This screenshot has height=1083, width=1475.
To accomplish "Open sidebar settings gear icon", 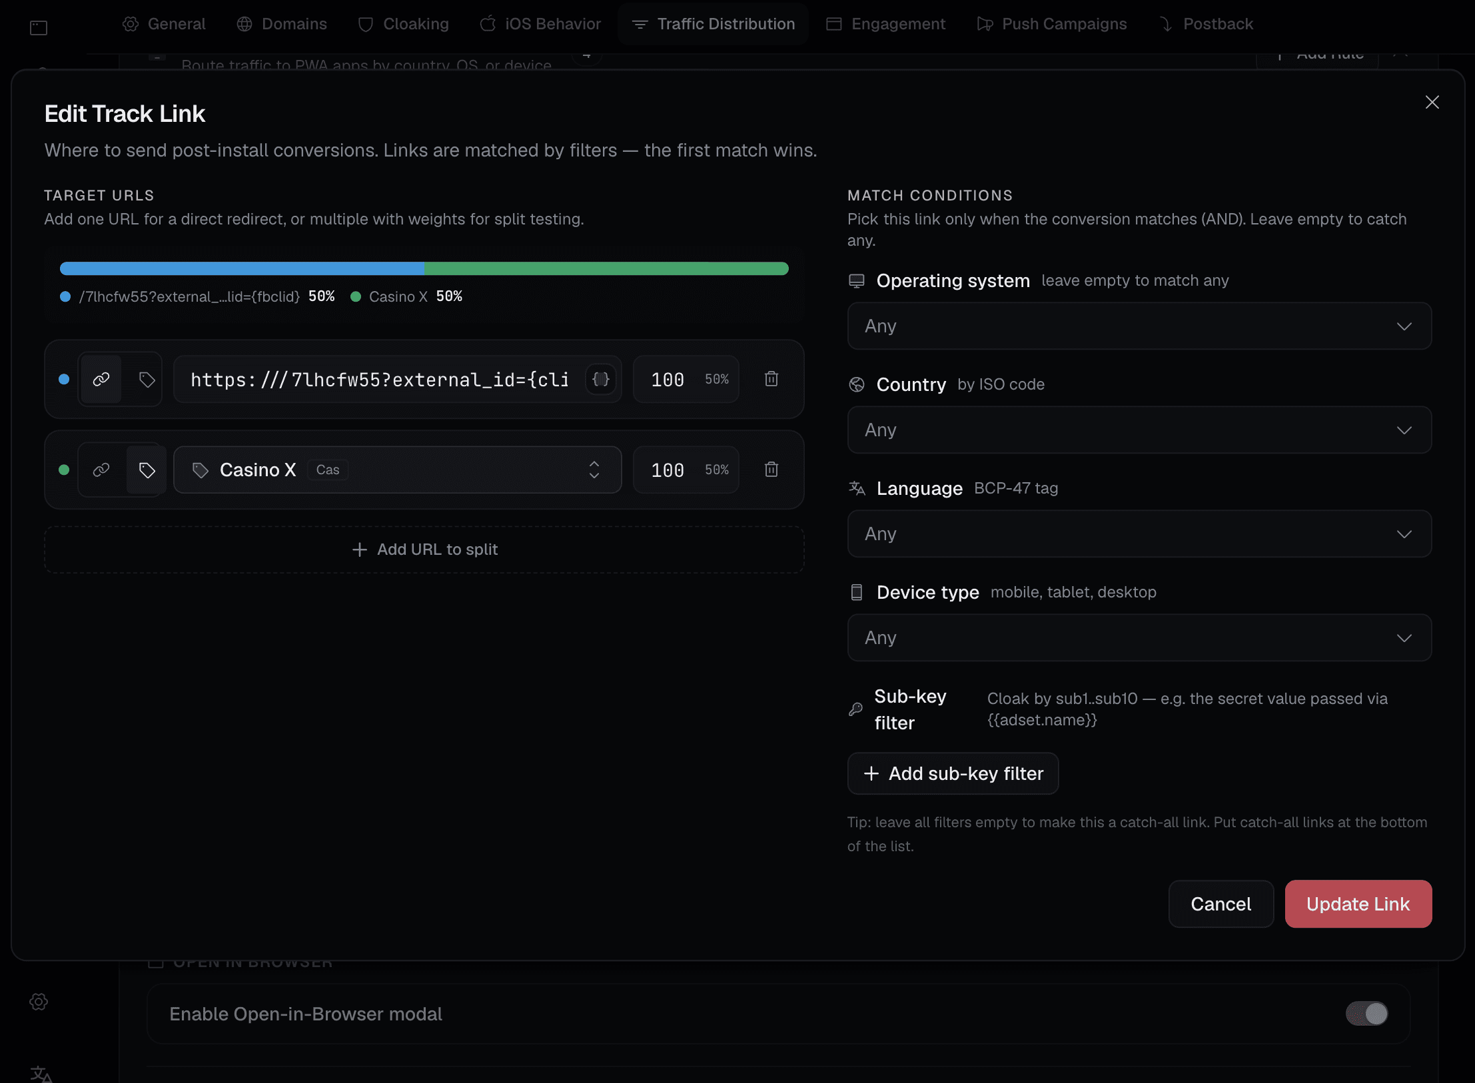I will tap(39, 1002).
